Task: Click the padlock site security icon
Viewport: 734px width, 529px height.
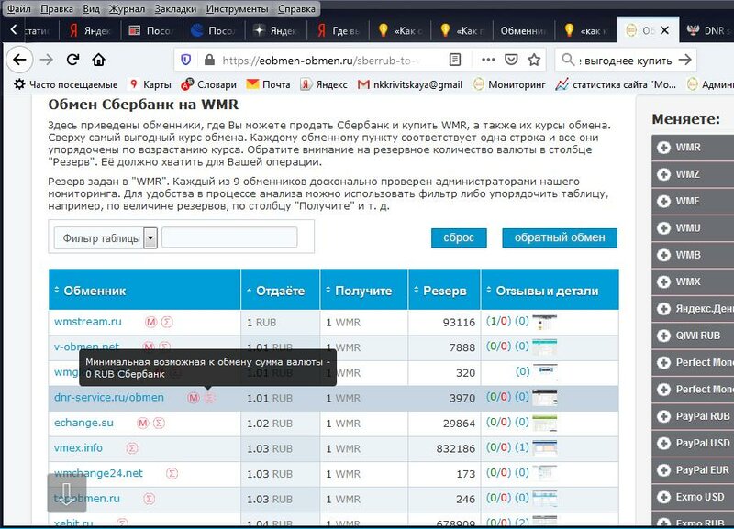Action: (x=210, y=60)
